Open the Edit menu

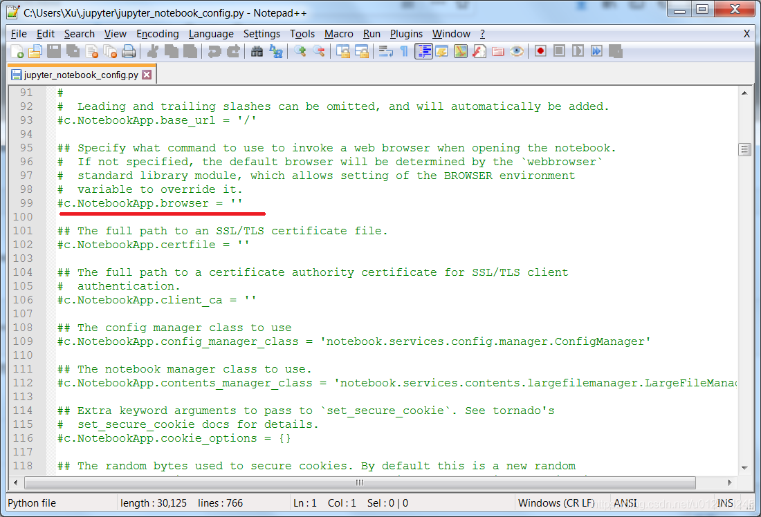pos(46,34)
